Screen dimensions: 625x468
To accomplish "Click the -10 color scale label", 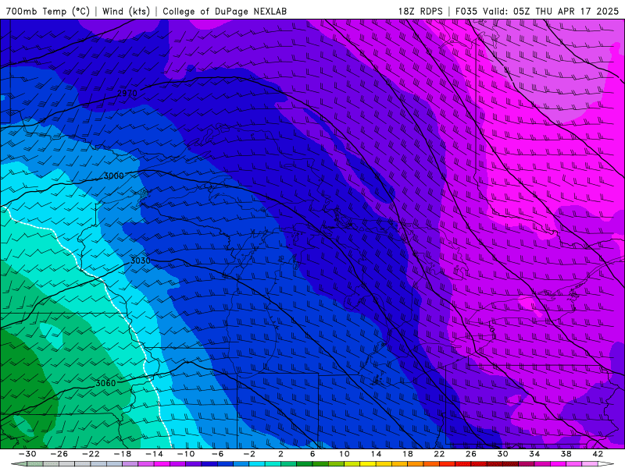I will point(185,454).
